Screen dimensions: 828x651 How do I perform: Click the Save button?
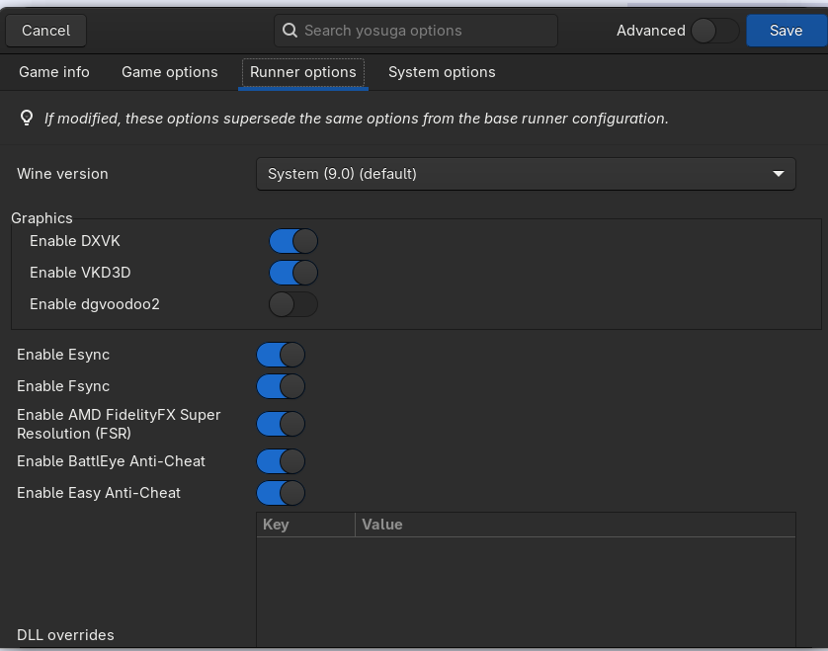point(786,31)
